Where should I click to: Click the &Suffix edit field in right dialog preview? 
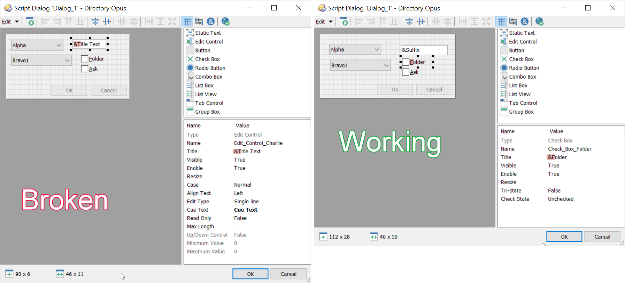[x=424, y=50]
